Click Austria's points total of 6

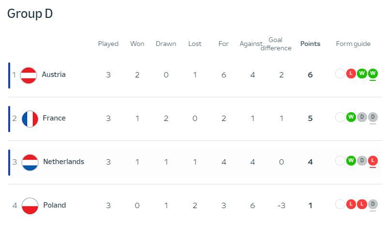(x=310, y=75)
